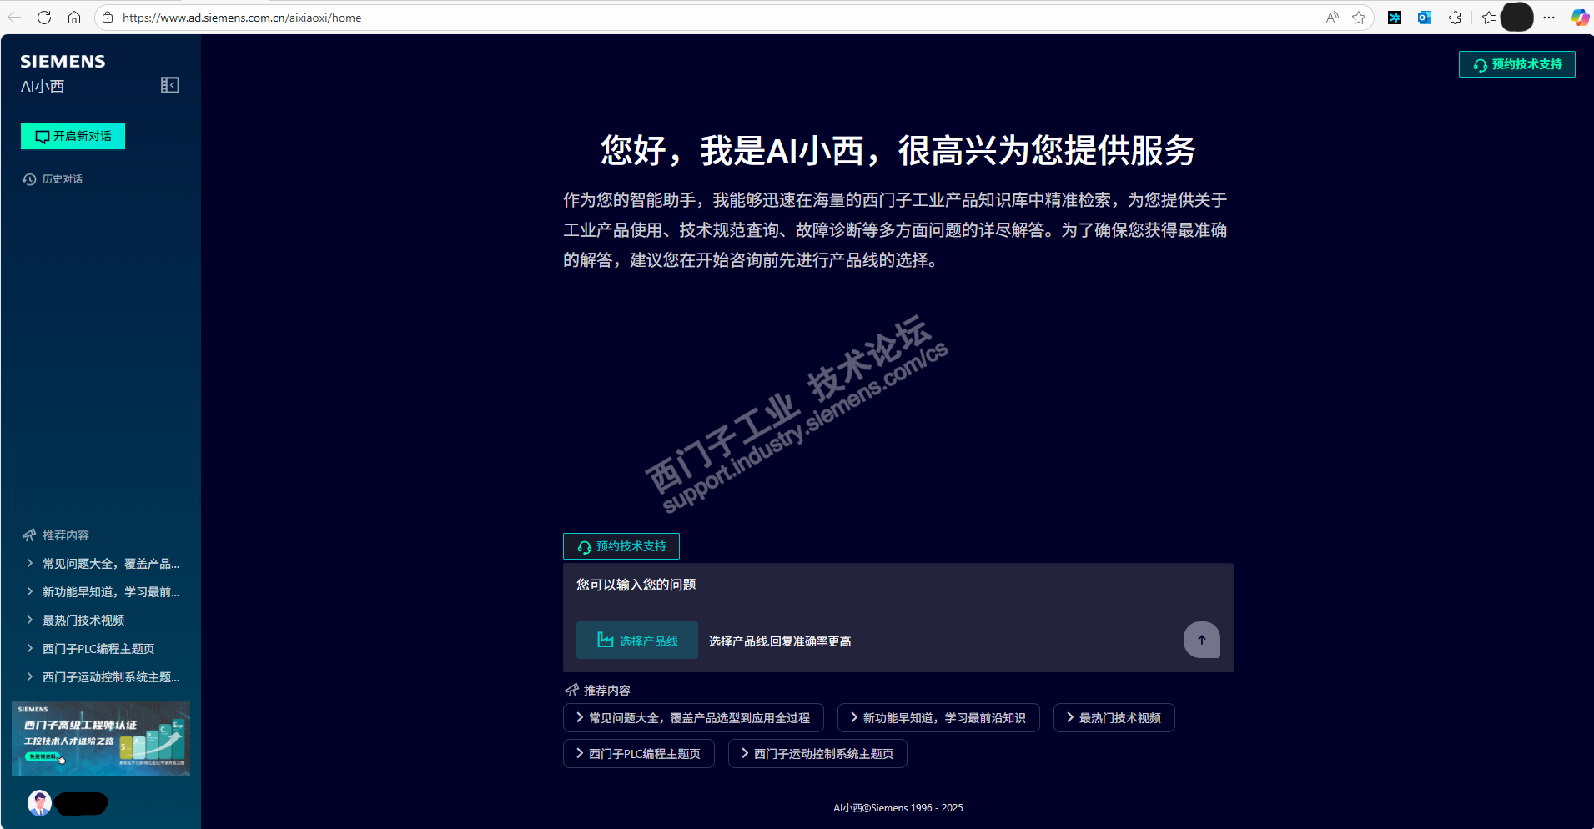Screen dimensions: 1594x829
Task: Focus the 您可以输入您的问题 question input
Action: tap(898, 585)
